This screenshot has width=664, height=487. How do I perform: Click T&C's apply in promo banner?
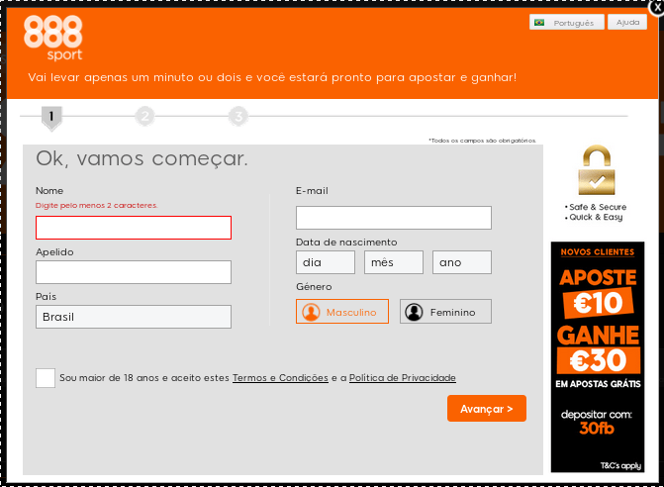pyautogui.click(x=620, y=465)
